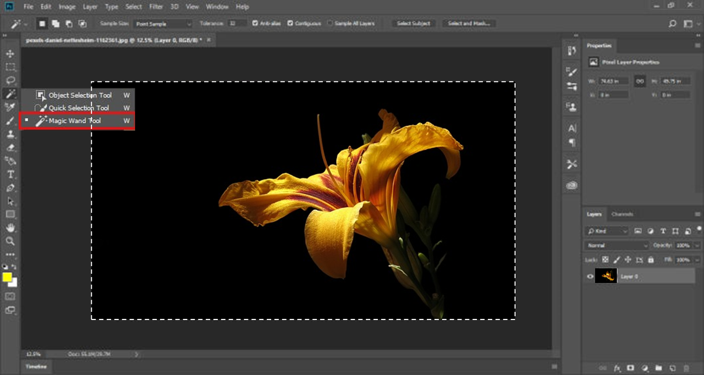Open the File menu
This screenshot has height=375, width=704.
pyautogui.click(x=28, y=7)
